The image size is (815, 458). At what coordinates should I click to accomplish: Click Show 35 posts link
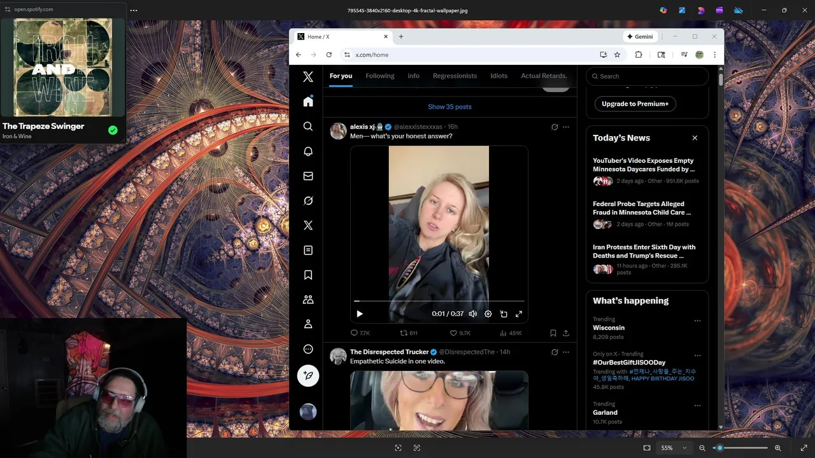450,107
